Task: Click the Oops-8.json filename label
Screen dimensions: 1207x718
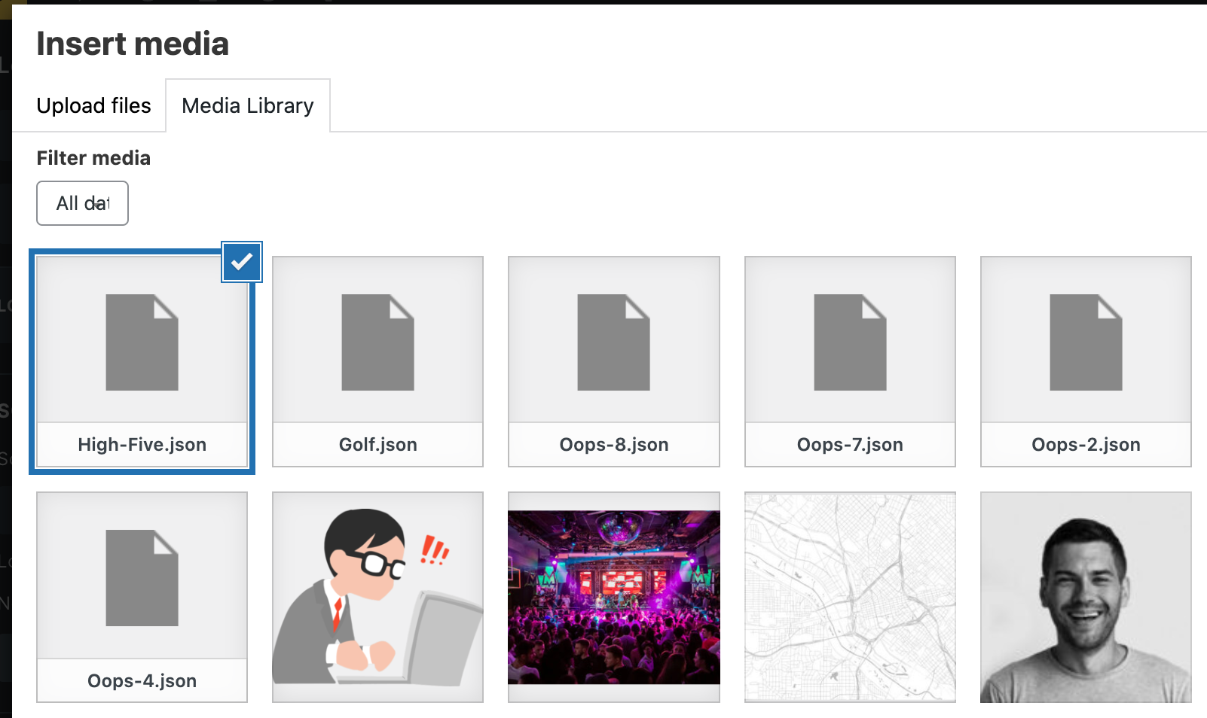Action: [614, 445]
